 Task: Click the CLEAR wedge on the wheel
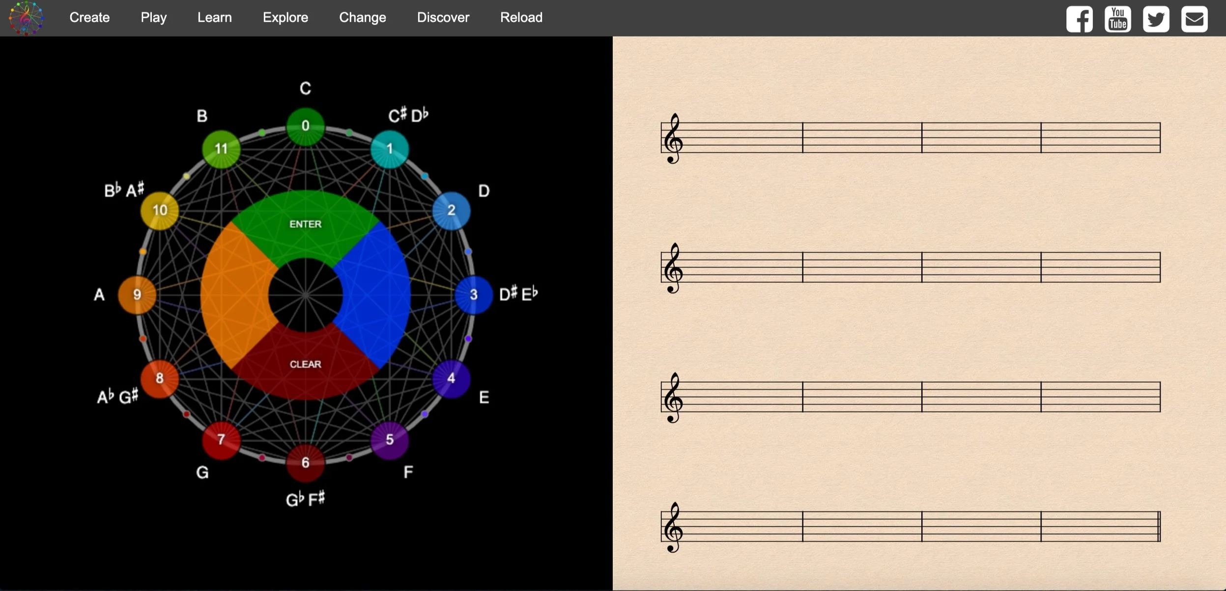(x=305, y=364)
